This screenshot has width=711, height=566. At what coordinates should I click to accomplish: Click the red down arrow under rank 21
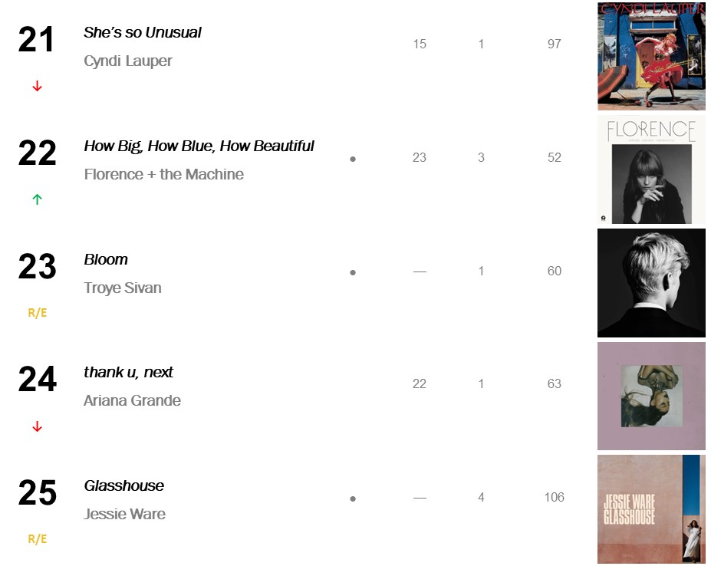pyautogui.click(x=37, y=87)
